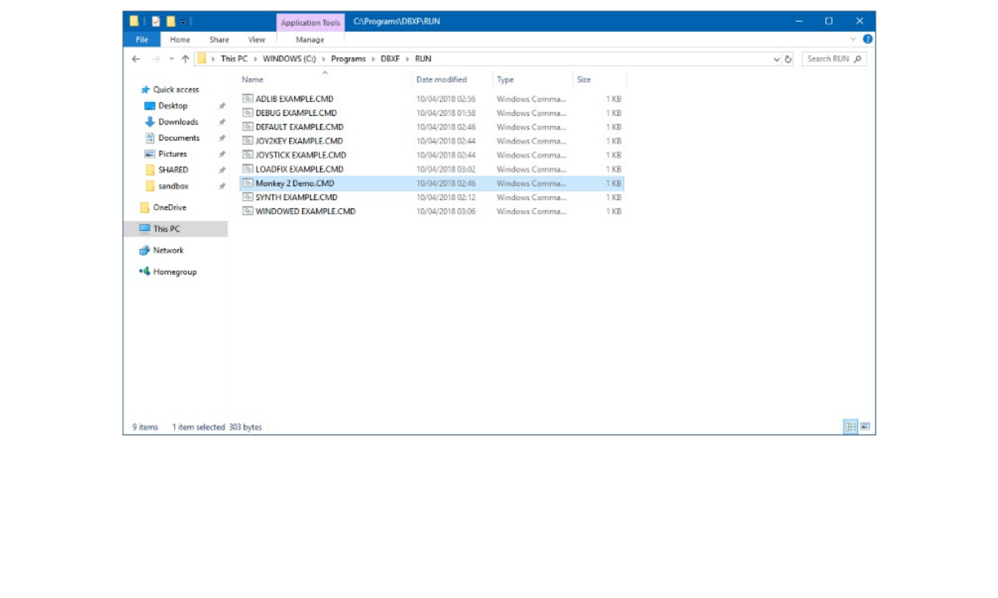This screenshot has width=998, height=598.
Task: Open OneDrive in the navigation pane
Action: (168, 207)
